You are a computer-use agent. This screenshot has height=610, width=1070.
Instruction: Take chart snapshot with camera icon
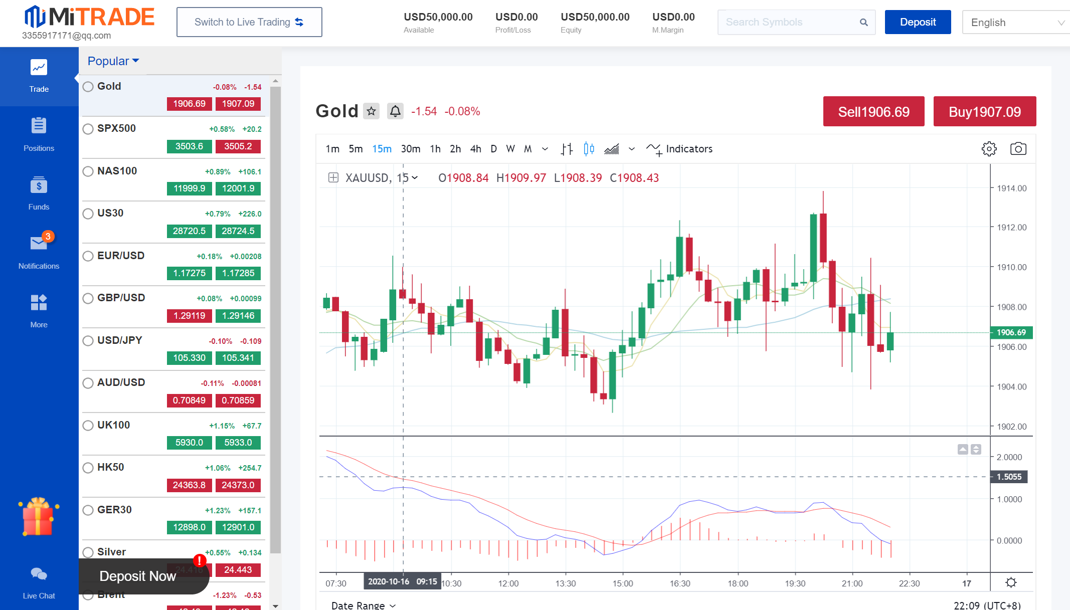pos(1018,149)
